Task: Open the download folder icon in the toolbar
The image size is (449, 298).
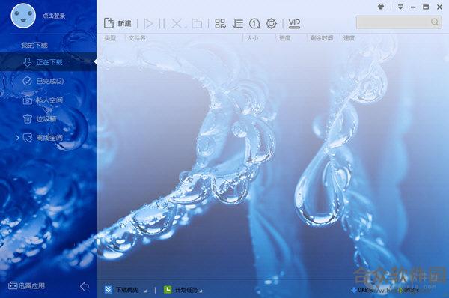Action: 197,23
